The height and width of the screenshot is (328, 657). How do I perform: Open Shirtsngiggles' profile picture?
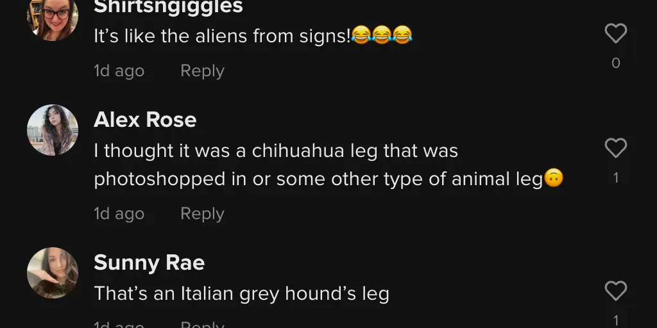53,19
